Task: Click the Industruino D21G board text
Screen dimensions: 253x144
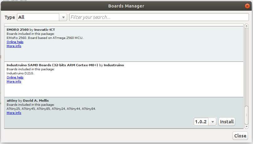Action: click(20, 73)
